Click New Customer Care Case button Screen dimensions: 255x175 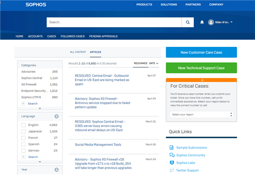click(x=201, y=52)
